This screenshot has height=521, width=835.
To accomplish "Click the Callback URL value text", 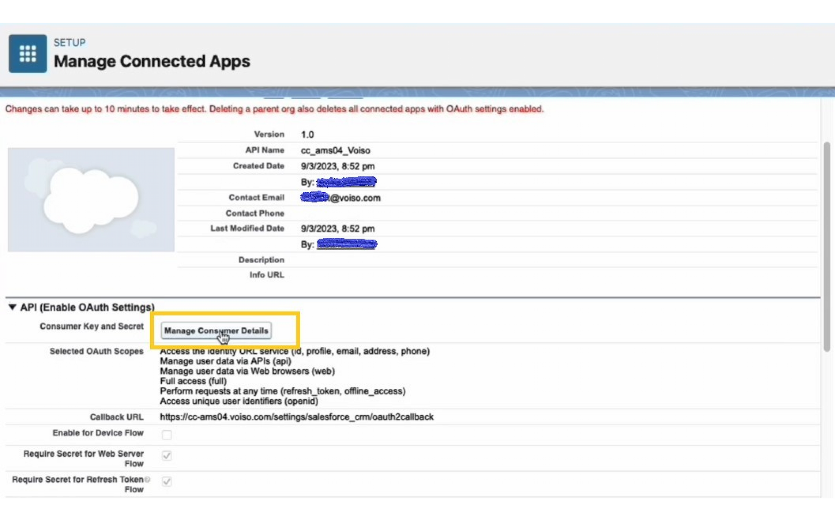I will [296, 417].
